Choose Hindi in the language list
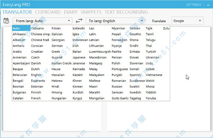The image size is (213, 138). coord(55,86)
